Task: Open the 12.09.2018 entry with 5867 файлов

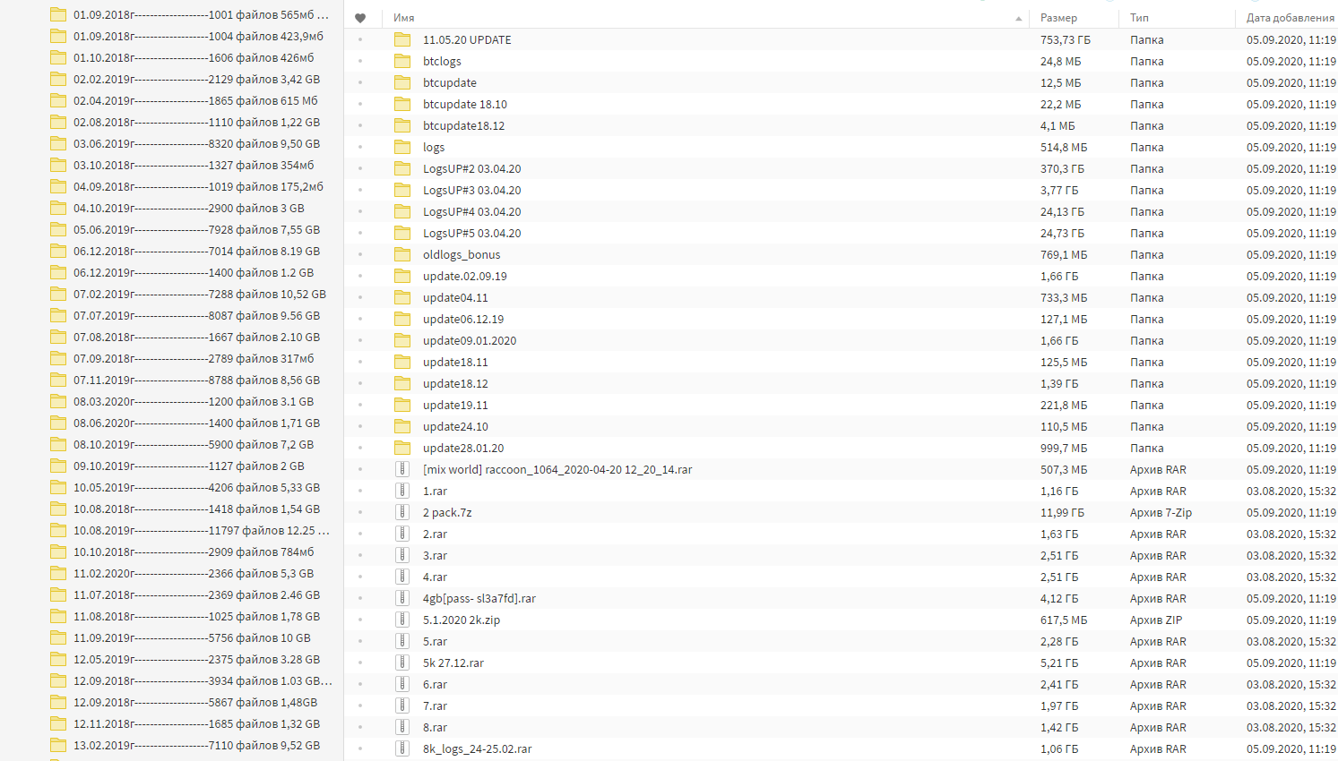Action: pos(195,702)
